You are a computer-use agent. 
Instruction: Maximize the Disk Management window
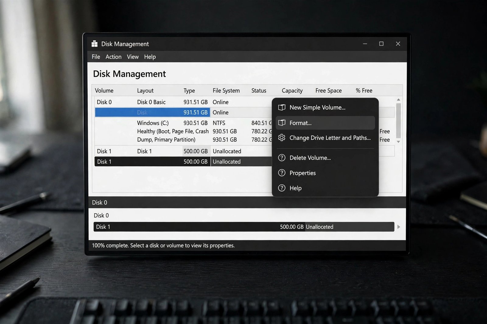[x=381, y=44]
